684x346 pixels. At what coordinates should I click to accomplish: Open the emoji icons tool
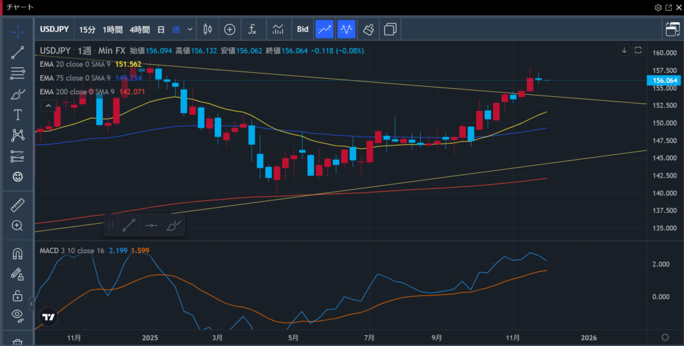[x=18, y=177]
